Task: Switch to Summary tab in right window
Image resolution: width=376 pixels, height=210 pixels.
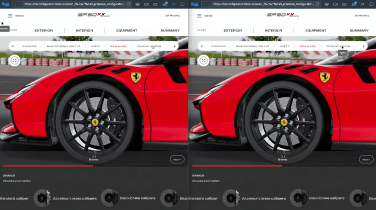Action: 359,30
